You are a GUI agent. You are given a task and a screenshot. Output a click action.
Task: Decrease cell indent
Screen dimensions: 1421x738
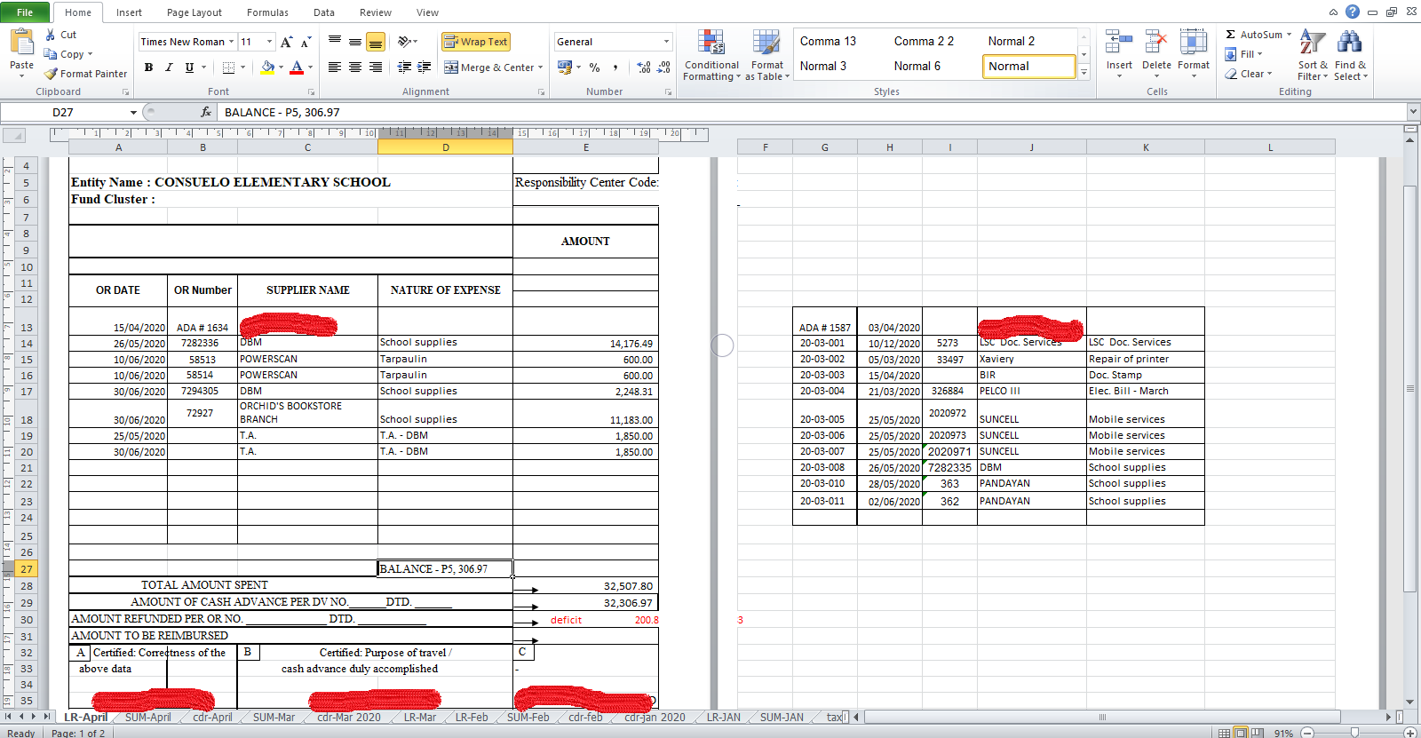coord(404,67)
